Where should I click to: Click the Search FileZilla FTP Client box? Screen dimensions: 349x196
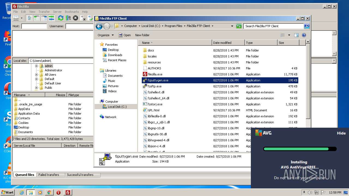(273, 26)
